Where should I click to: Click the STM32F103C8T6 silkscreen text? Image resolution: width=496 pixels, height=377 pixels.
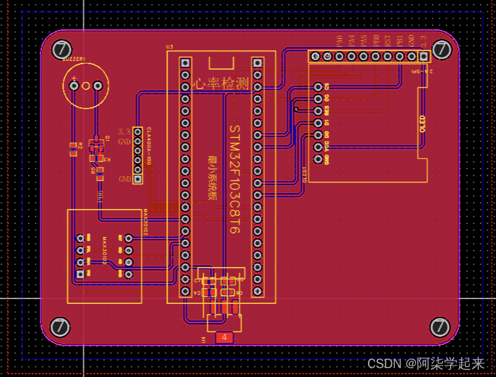(x=235, y=179)
